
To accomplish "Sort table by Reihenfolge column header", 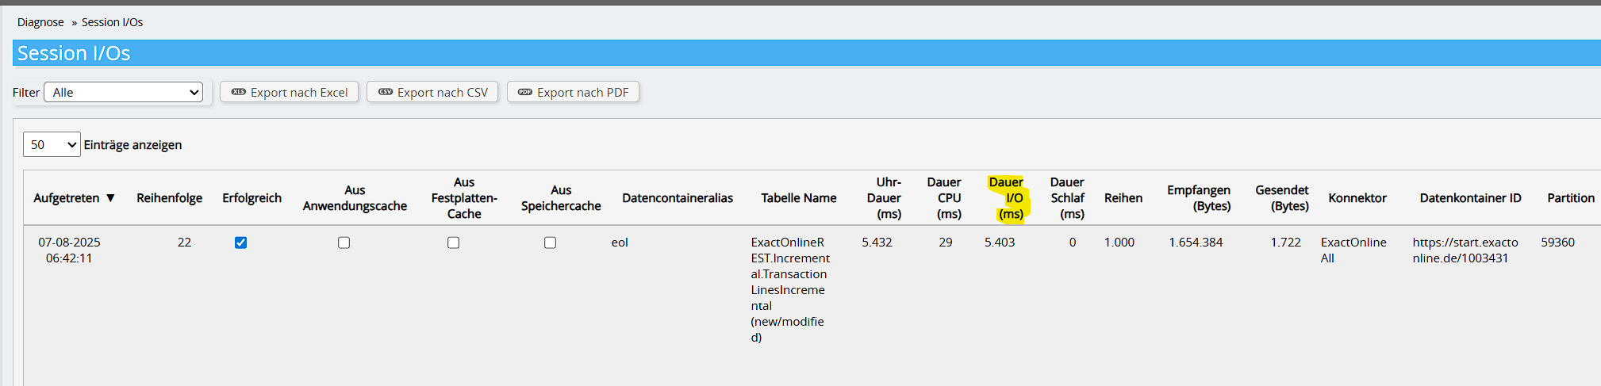I will tap(169, 198).
